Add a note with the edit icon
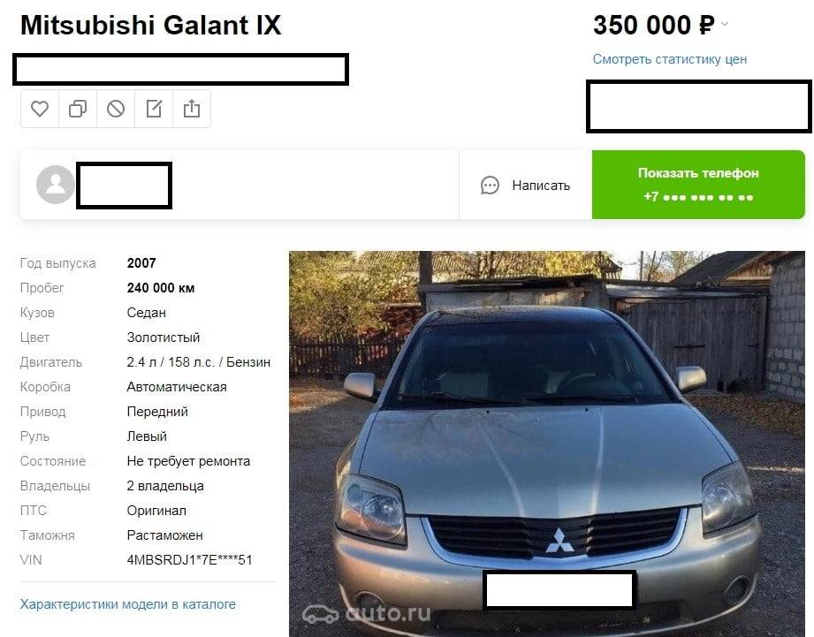This screenshot has height=637, width=814. (154, 109)
